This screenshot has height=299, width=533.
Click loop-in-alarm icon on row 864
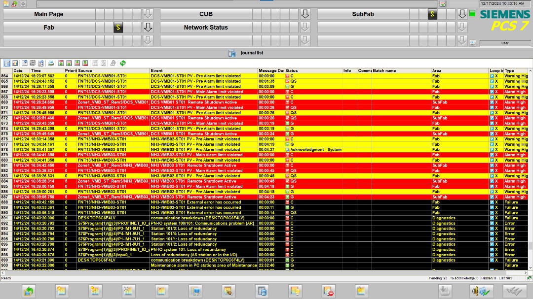[492, 76]
